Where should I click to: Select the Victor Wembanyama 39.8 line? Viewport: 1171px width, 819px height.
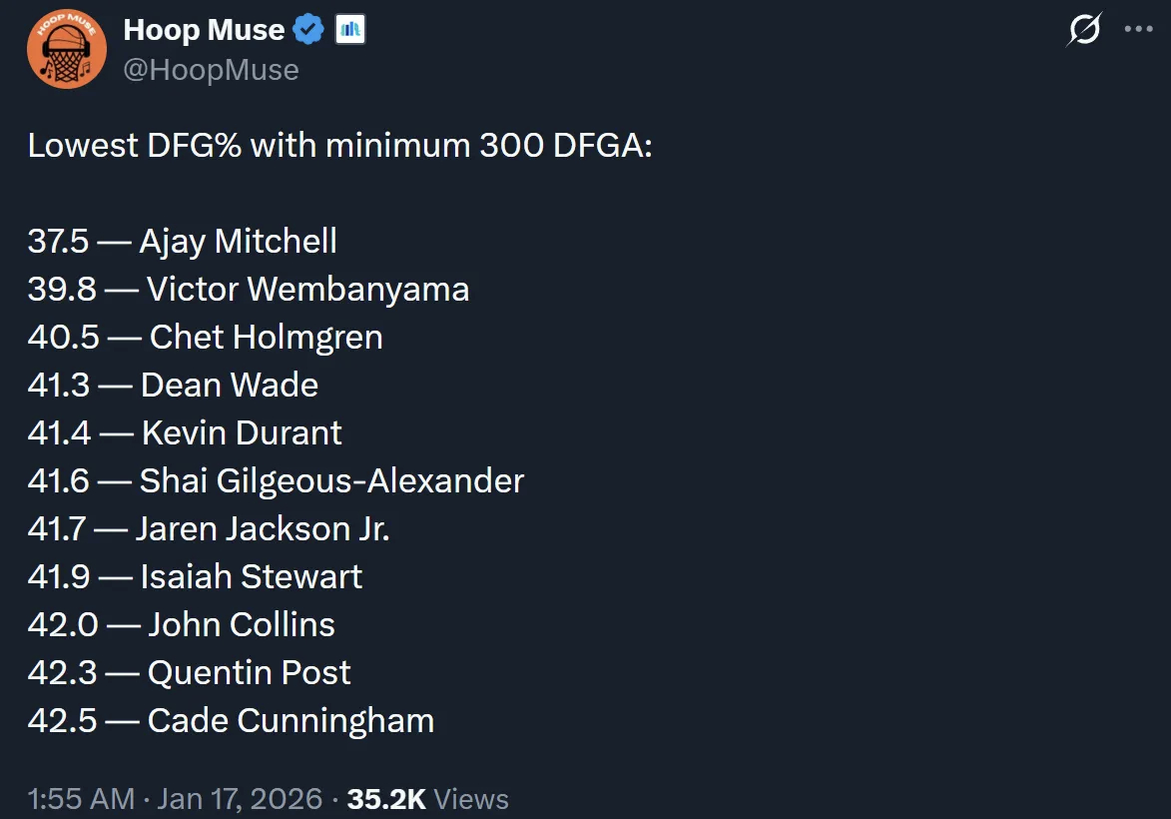pyautogui.click(x=249, y=289)
